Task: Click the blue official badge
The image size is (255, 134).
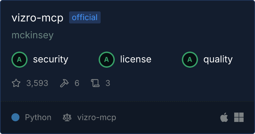Action: coord(85,17)
